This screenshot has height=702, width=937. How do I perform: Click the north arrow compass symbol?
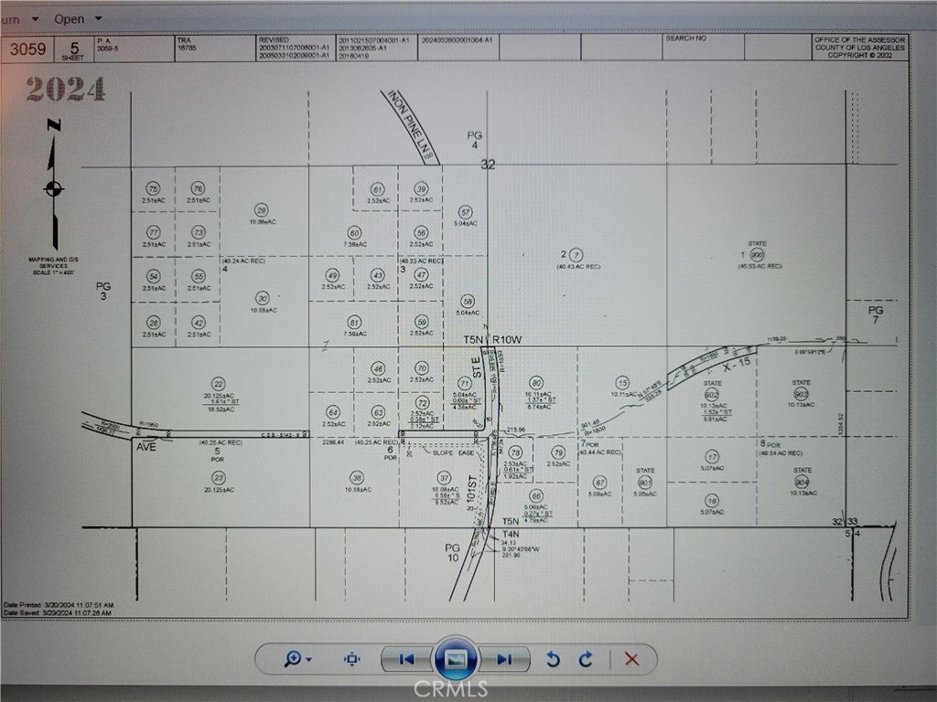tap(54, 188)
